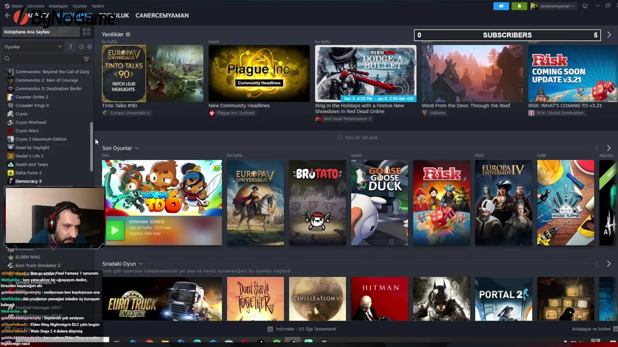Open the Arkadaşlar menu
The height and width of the screenshot is (347, 618).
58,6
